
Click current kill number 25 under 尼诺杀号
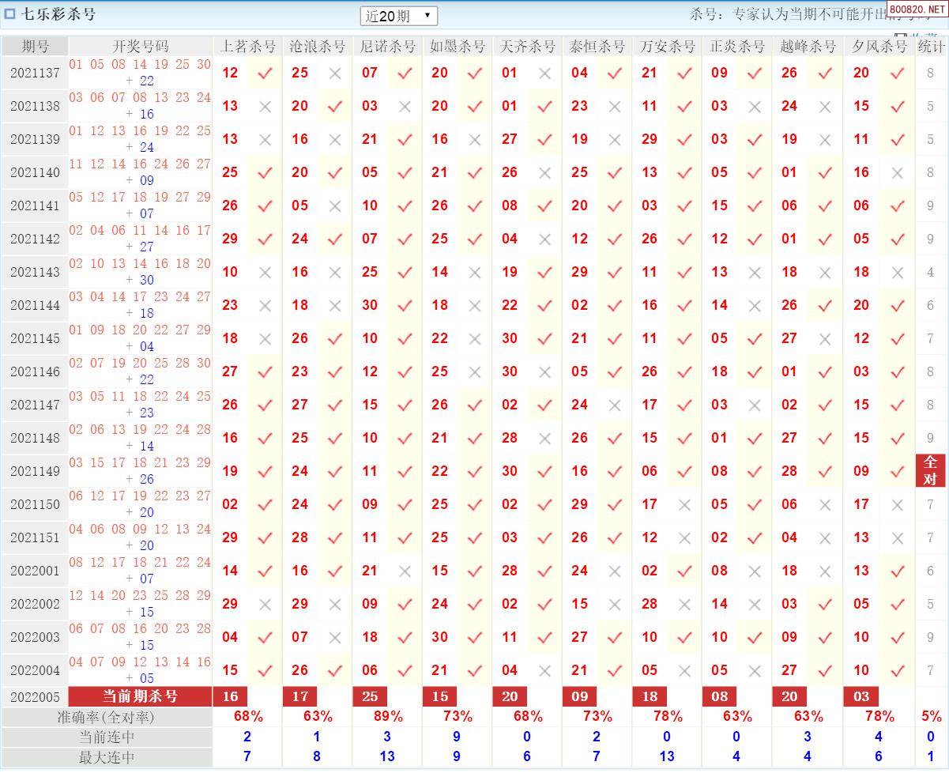pyautogui.click(x=370, y=696)
